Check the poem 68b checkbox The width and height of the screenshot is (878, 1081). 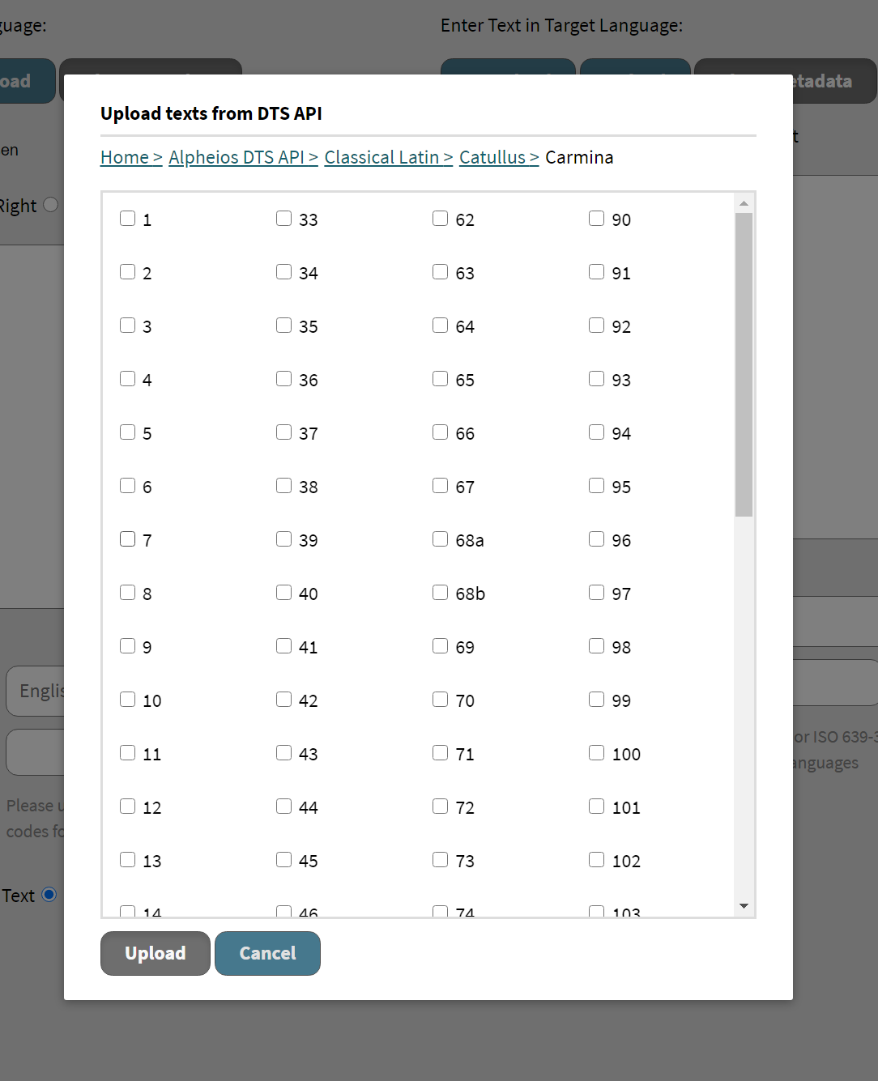(x=440, y=592)
